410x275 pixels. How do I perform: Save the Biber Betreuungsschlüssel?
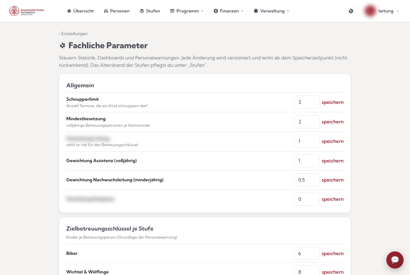coord(332,254)
